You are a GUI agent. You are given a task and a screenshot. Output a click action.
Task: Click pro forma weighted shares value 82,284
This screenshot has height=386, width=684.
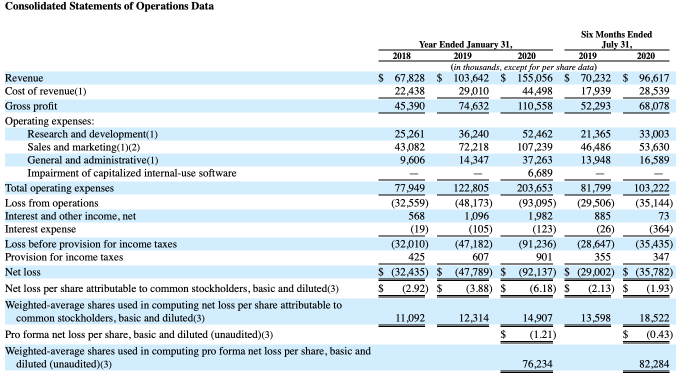coord(654,364)
